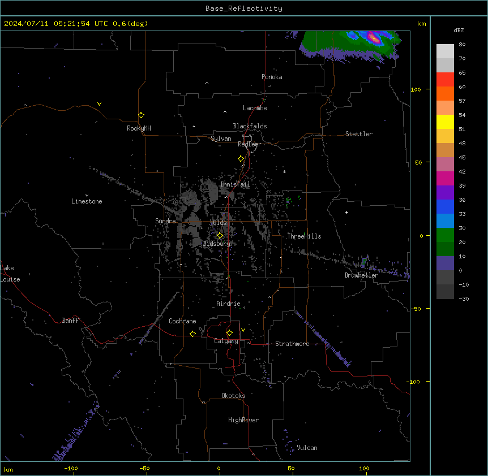Pick the bright yellow 54 dBZ legend swatch
488x476 pixels.
[445, 122]
